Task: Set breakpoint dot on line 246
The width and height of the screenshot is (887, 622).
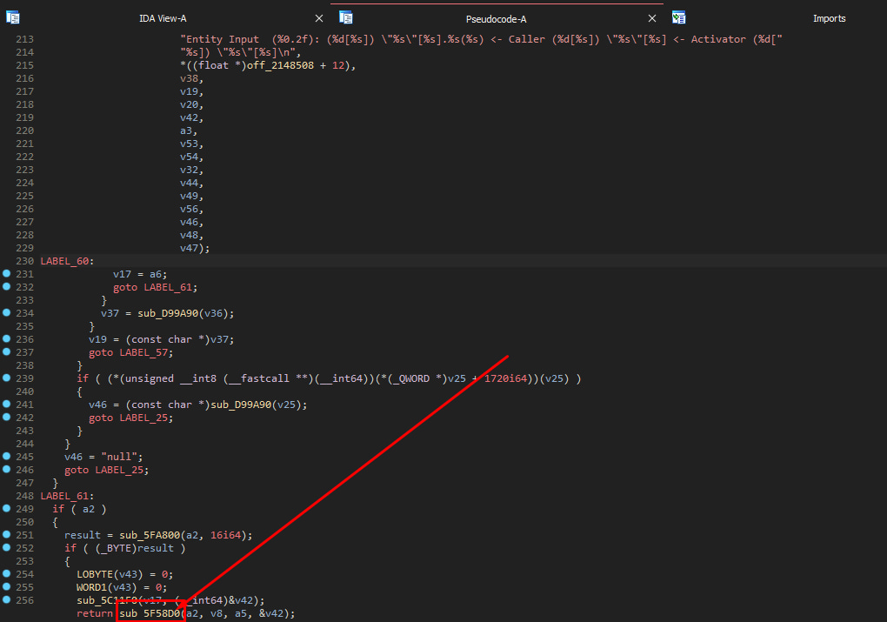Action: click(7, 469)
